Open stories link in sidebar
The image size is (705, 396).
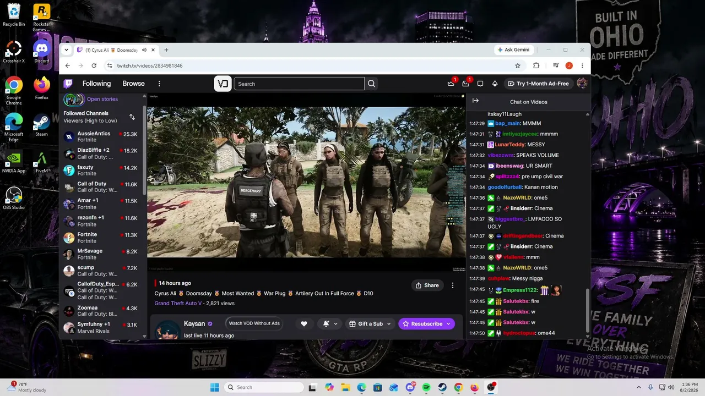point(102,99)
